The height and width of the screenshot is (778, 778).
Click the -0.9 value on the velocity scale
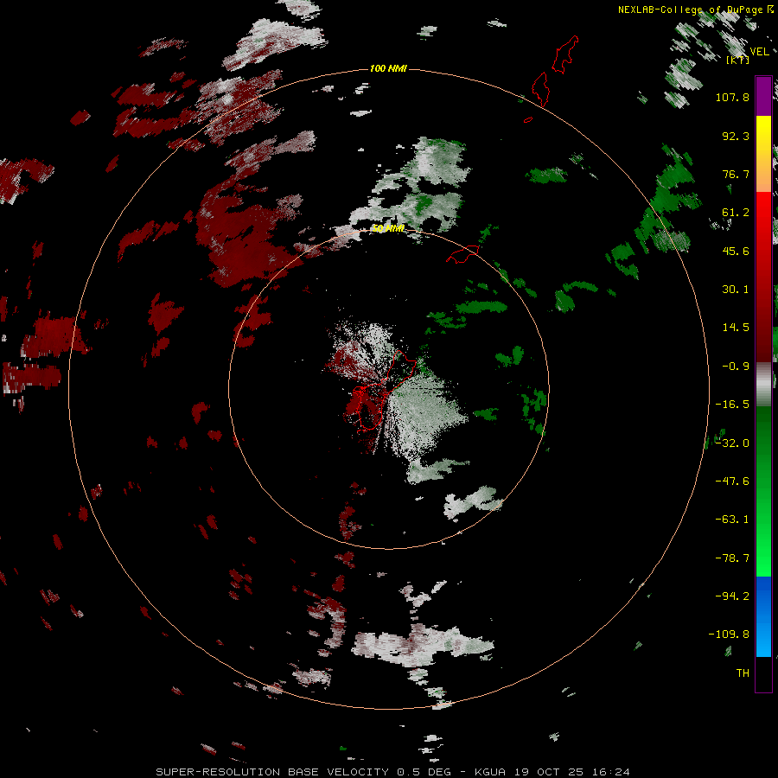pyautogui.click(x=736, y=367)
